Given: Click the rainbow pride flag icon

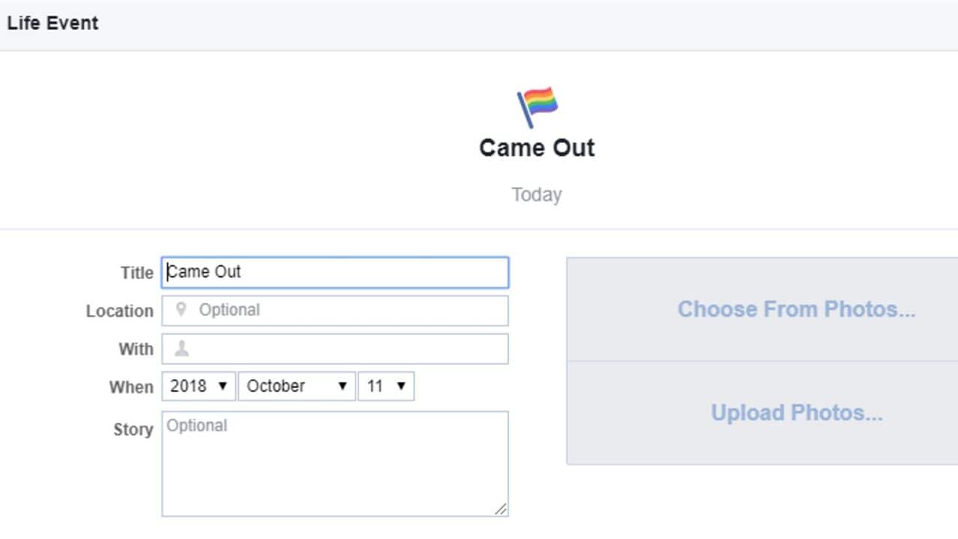Looking at the screenshot, I should coord(536,105).
